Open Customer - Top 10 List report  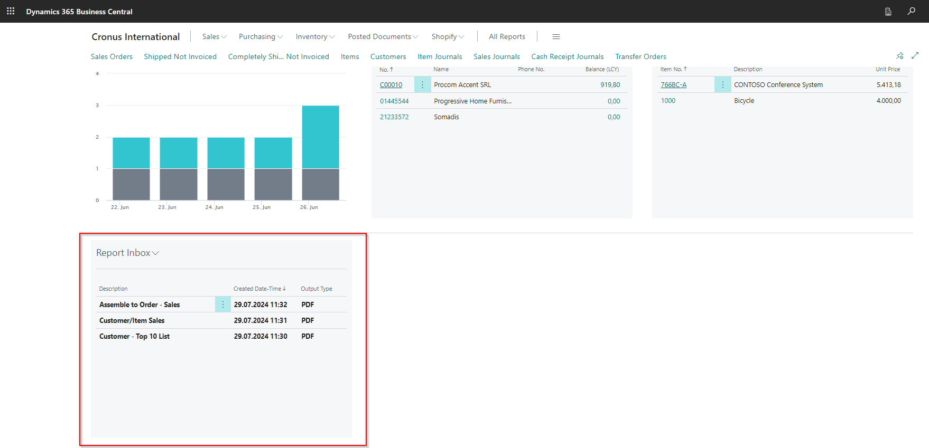tap(134, 336)
